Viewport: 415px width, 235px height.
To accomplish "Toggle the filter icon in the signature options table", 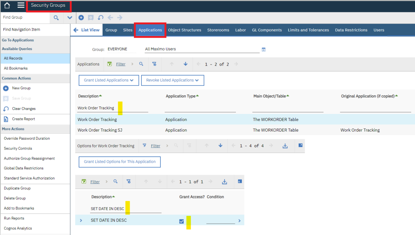I will [x=84, y=181].
